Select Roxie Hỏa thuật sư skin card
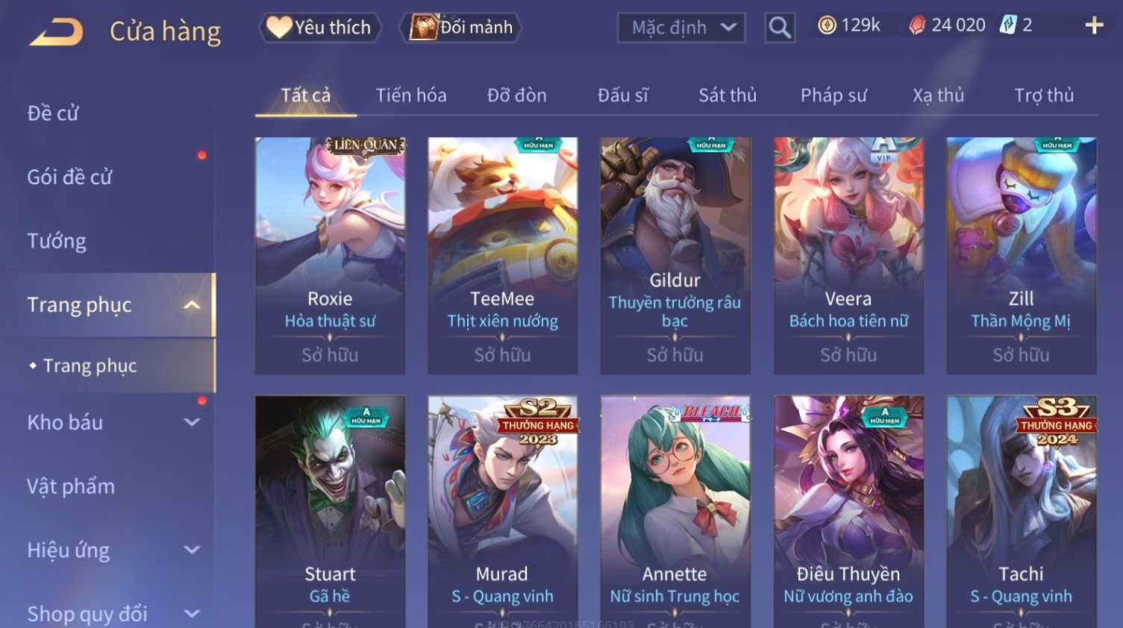The width and height of the screenshot is (1123, 628). click(330, 256)
